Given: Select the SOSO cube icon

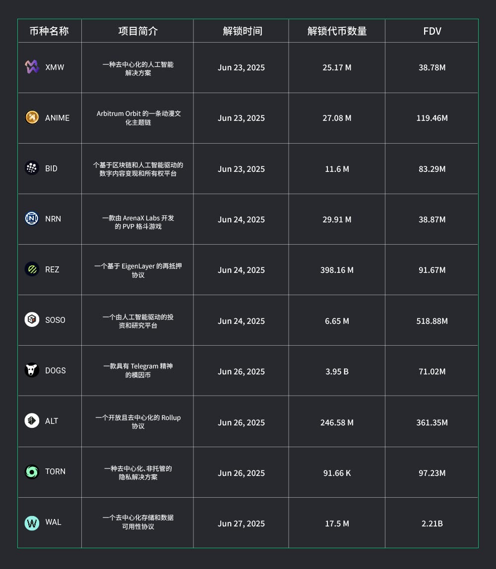Looking at the screenshot, I should 32,319.
